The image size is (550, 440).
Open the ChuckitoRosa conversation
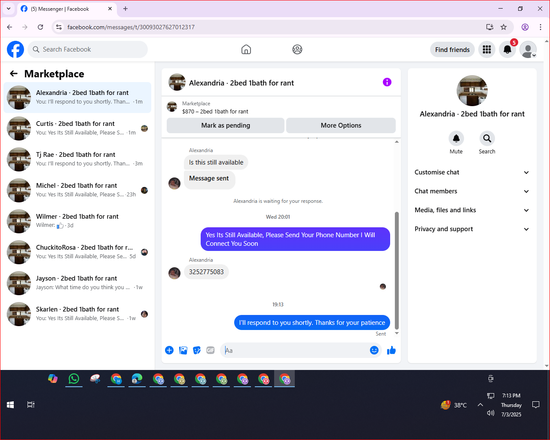[77, 252]
